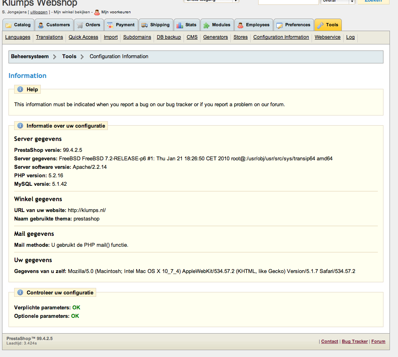Open the Forum footer link
Screen dimensions: 398x357
pyautogui.click(x=379, y=341)
